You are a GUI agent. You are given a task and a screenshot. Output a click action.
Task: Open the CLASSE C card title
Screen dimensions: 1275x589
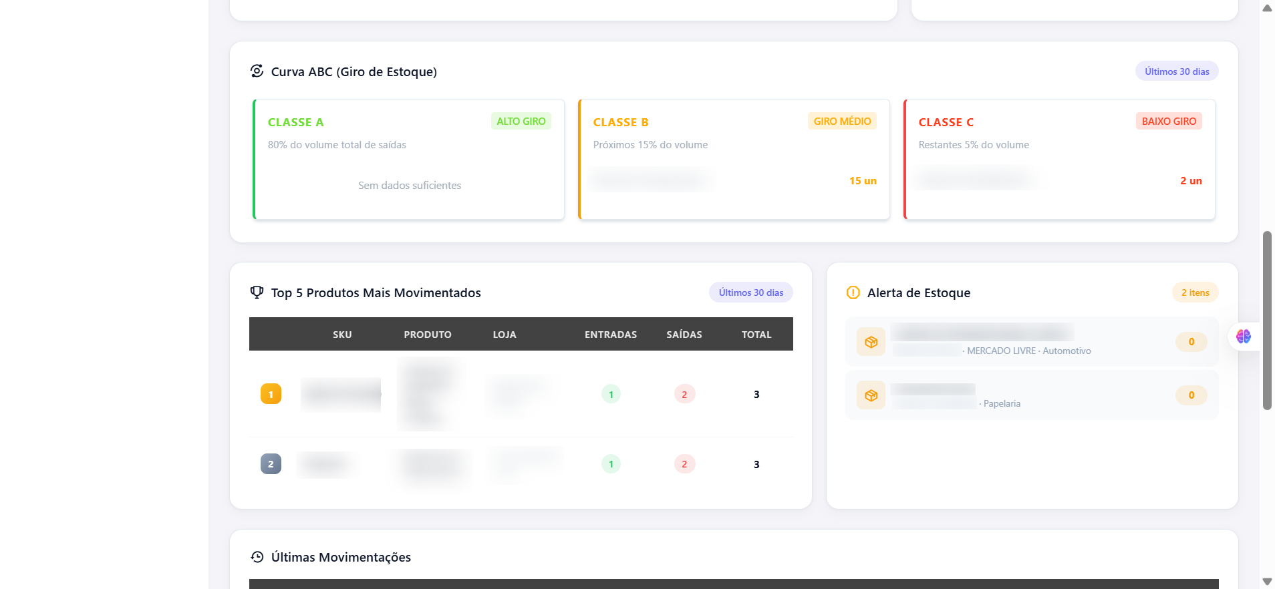946,122
